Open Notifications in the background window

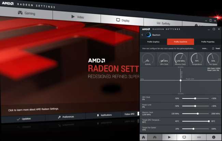pyautogui.click(x=104, y=115)
